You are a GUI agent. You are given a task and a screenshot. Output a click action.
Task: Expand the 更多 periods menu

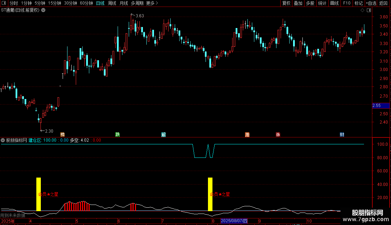point(152,3)
